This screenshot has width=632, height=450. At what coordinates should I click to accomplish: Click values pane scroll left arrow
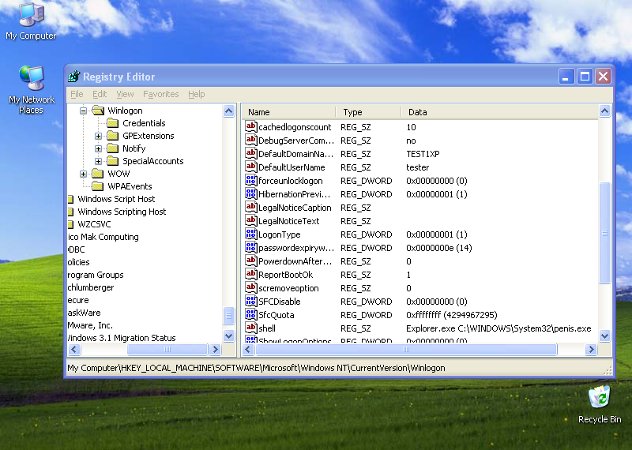point(248,349)
